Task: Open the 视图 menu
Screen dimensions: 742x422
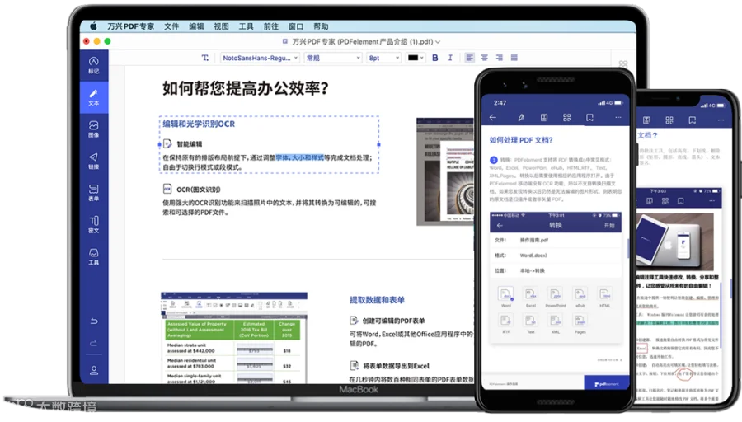Action: [221, 26]
